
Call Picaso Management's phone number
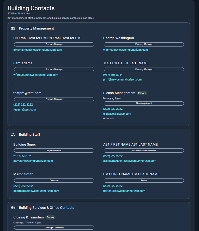tap(113, 109)
